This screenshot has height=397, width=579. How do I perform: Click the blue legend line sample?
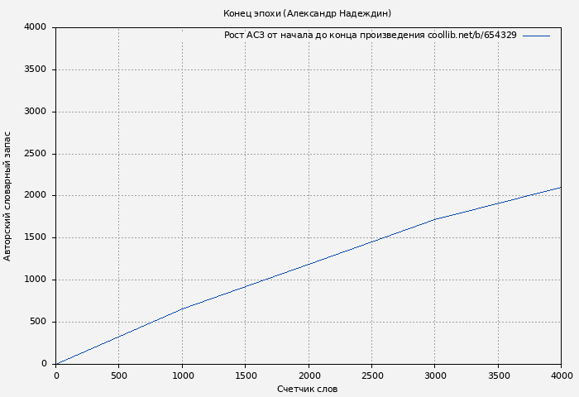[536, 36]
